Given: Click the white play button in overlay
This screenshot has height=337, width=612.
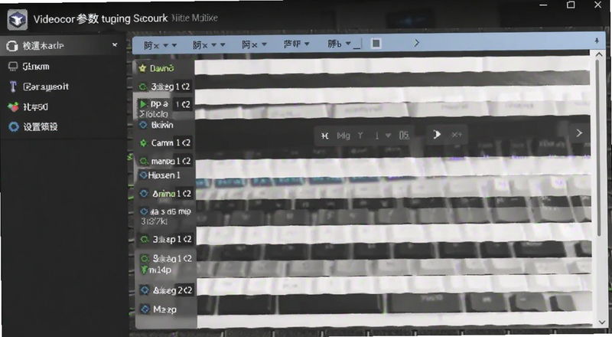Looking at the screenshot, I should click(437, 135).
